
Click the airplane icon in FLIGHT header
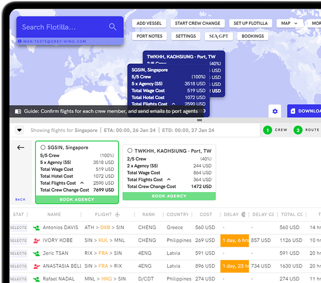pos(117,214)
